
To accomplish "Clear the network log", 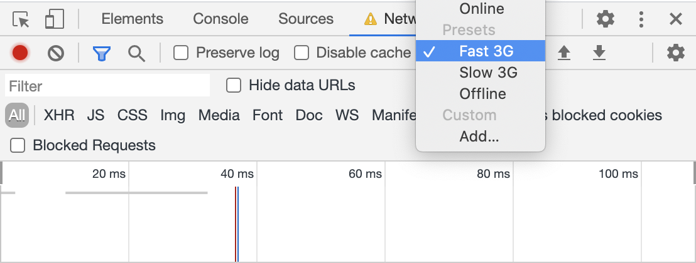I will 56,53.
